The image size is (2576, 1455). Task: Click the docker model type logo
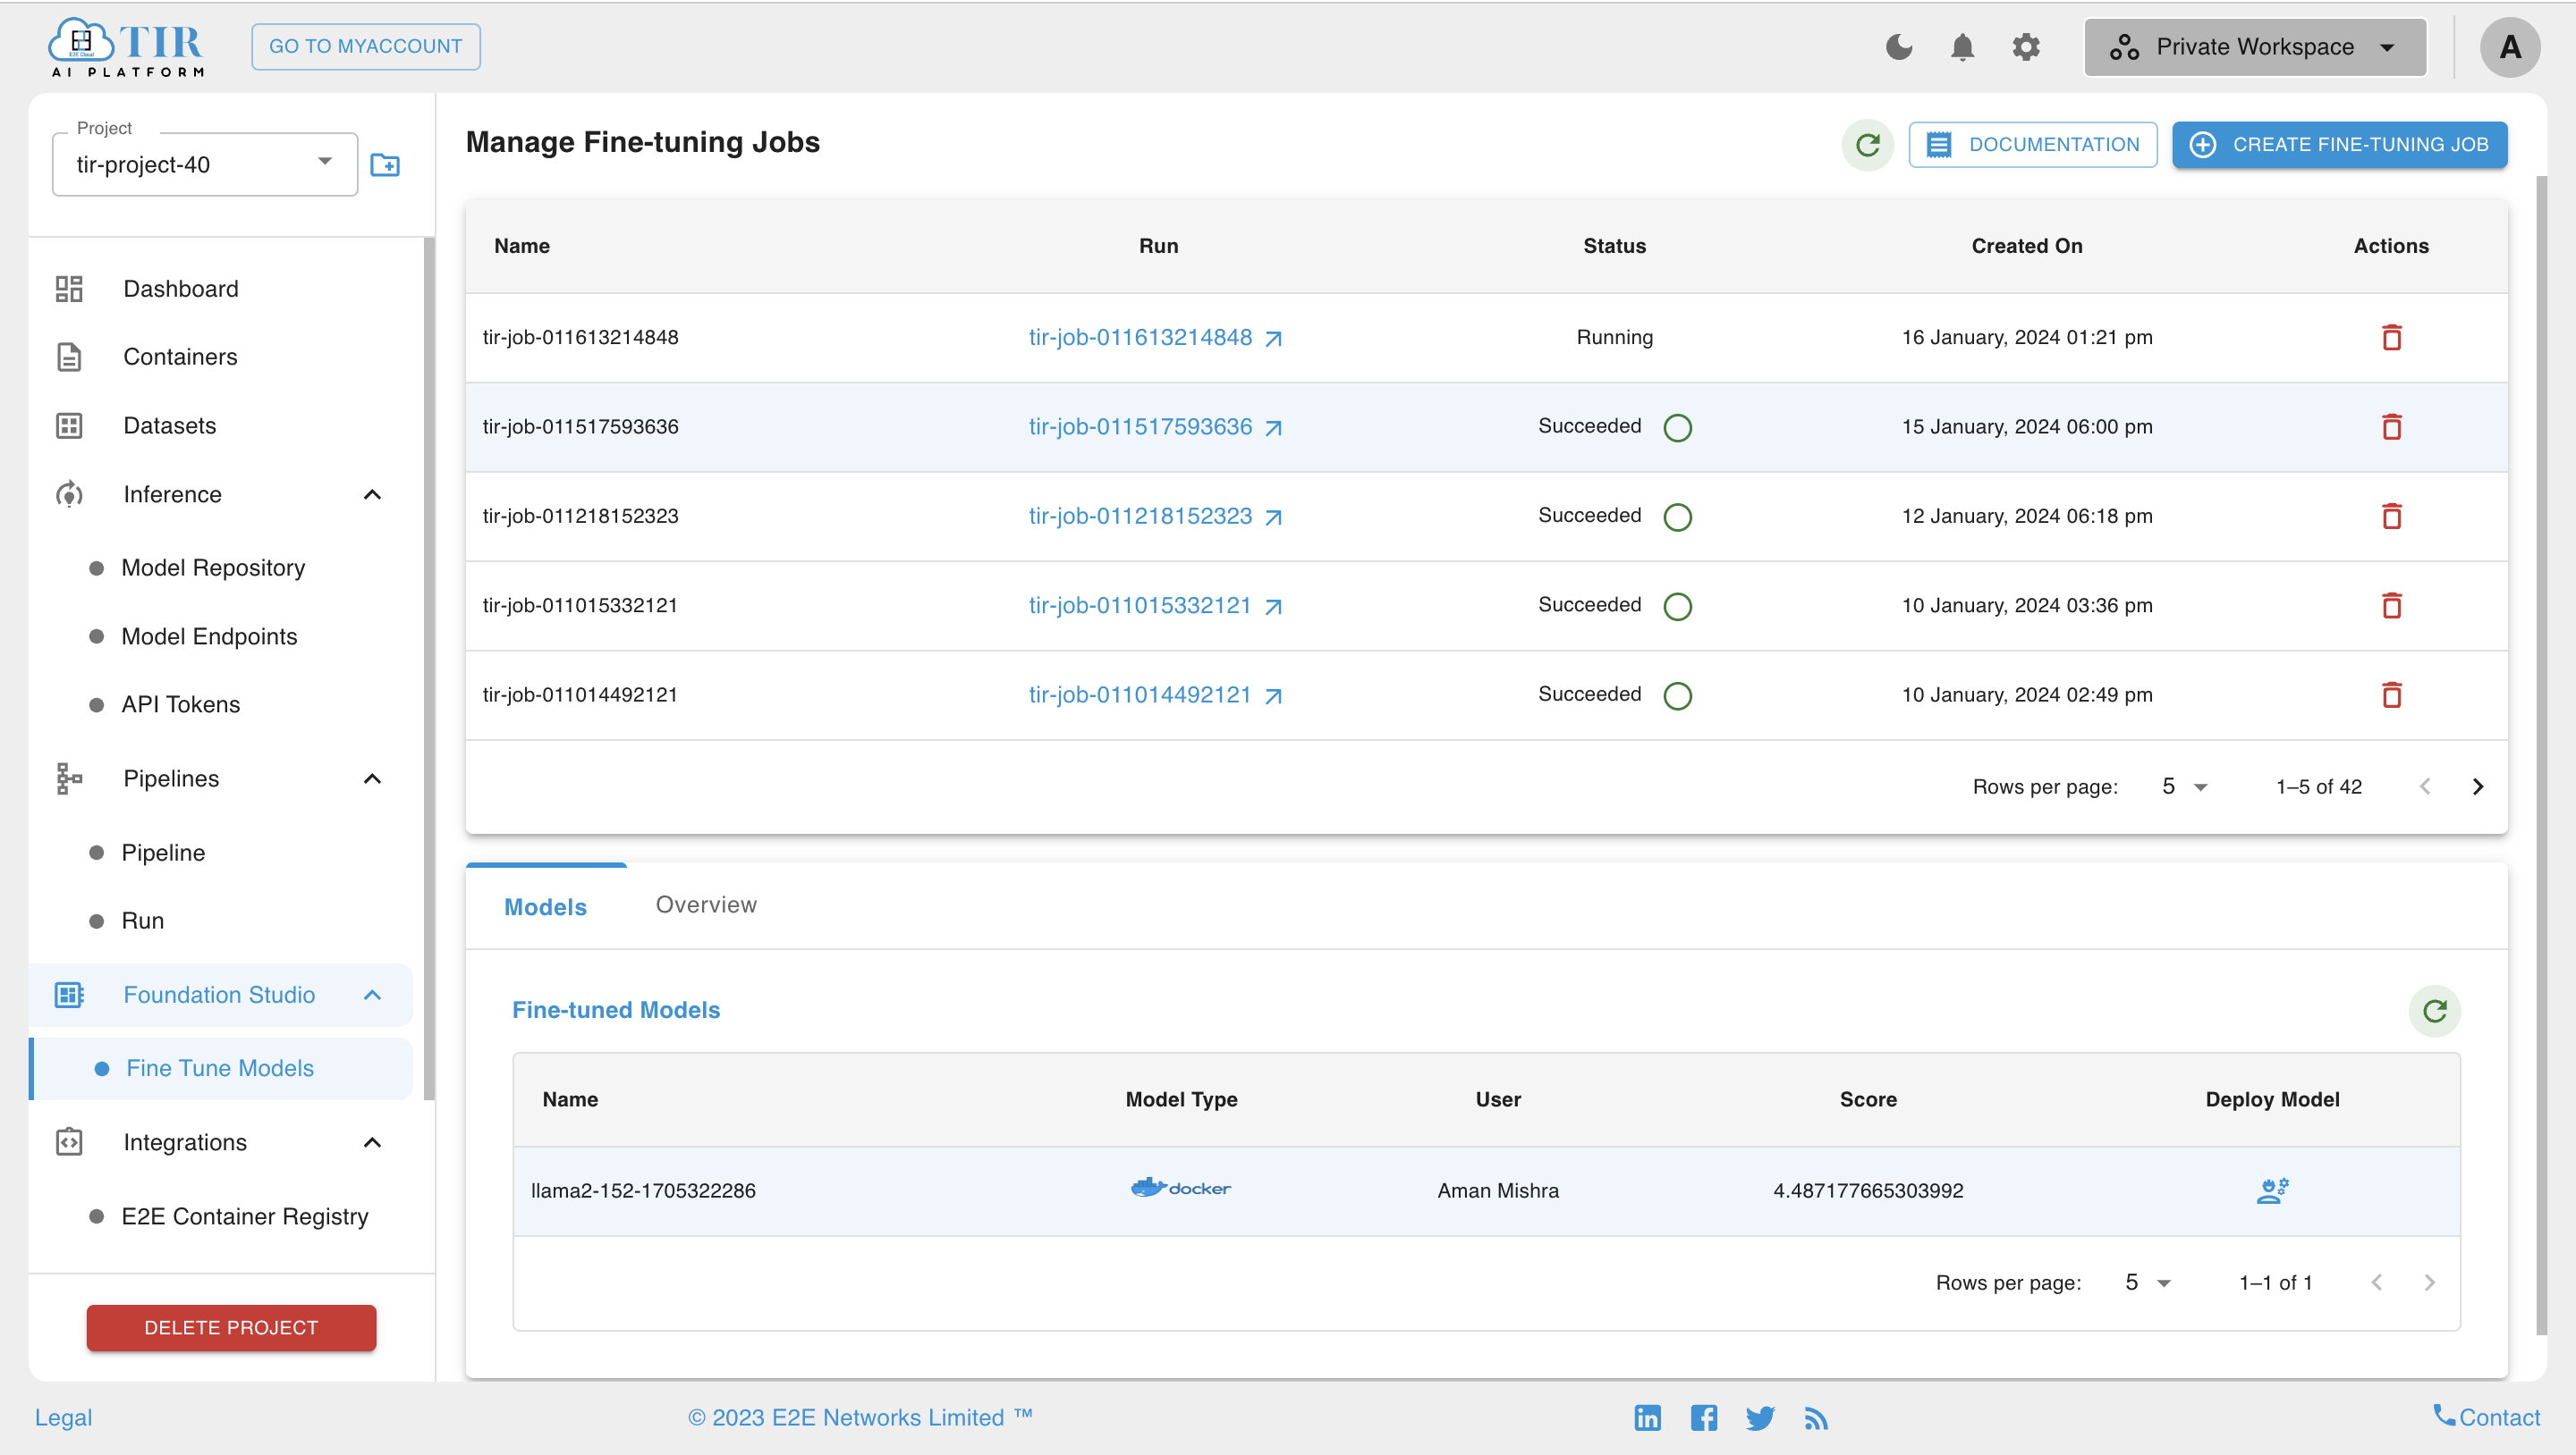click(x=1181, y=1188)
